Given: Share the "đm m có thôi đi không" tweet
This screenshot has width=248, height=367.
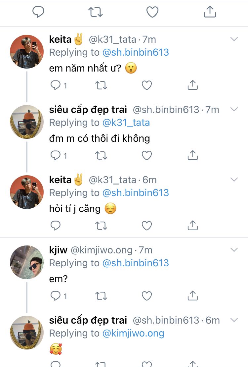Looking at the screenshot, I should 192,155.
